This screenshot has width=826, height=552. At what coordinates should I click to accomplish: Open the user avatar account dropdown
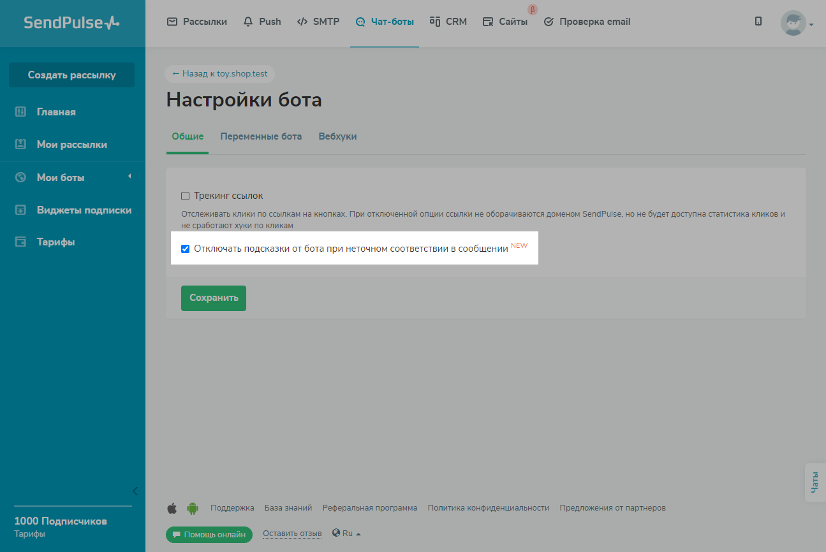click(x=796, y=24)
